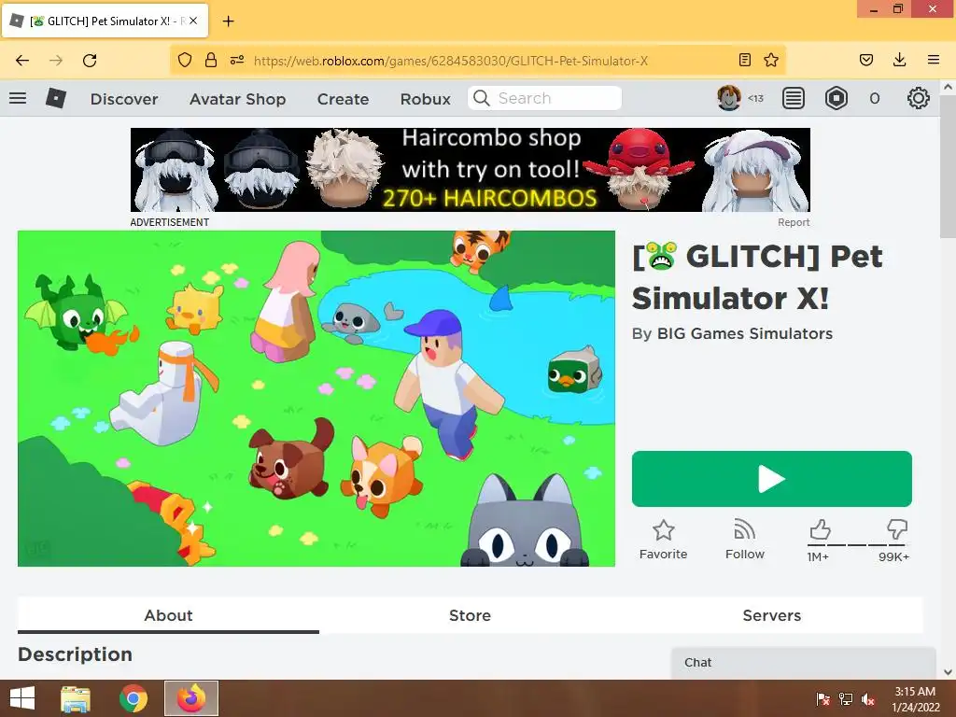This screenshot has height=717, width=956.
Task: Save page to Pocket
Action: point(866,60)
